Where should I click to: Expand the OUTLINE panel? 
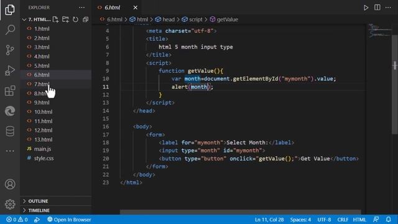click(x=56, y=201)
